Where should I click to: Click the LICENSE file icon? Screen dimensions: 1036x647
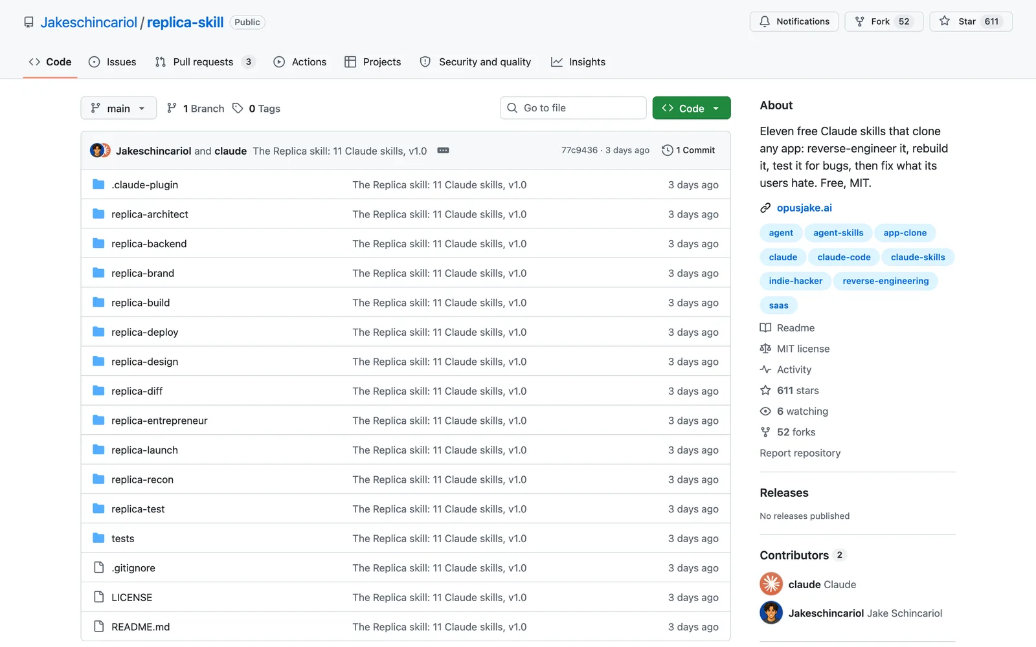click(98, 597)
